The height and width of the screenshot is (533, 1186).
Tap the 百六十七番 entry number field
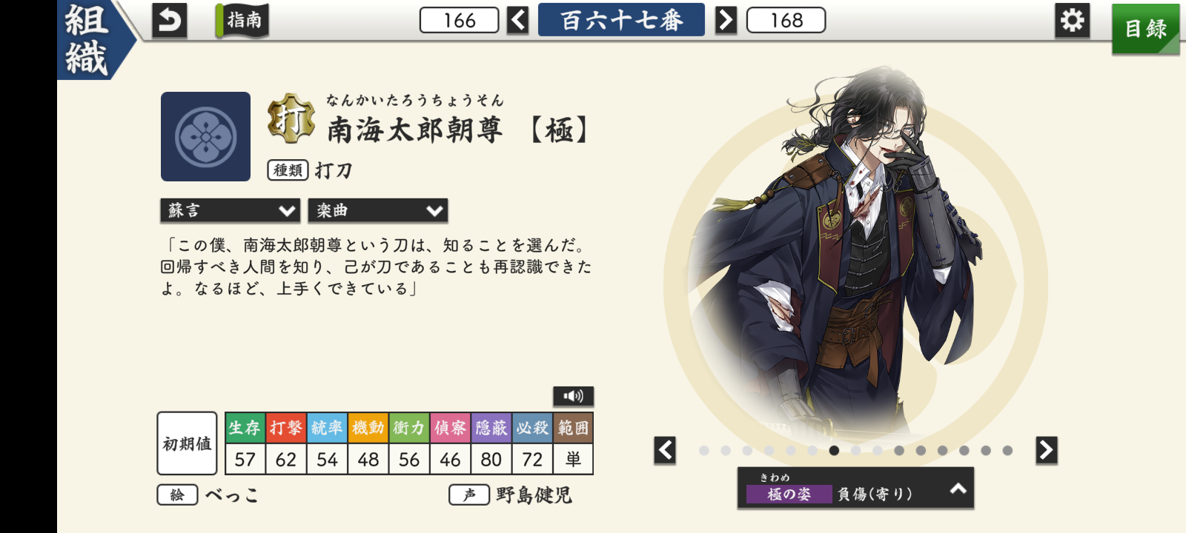(x=621, y=20)
